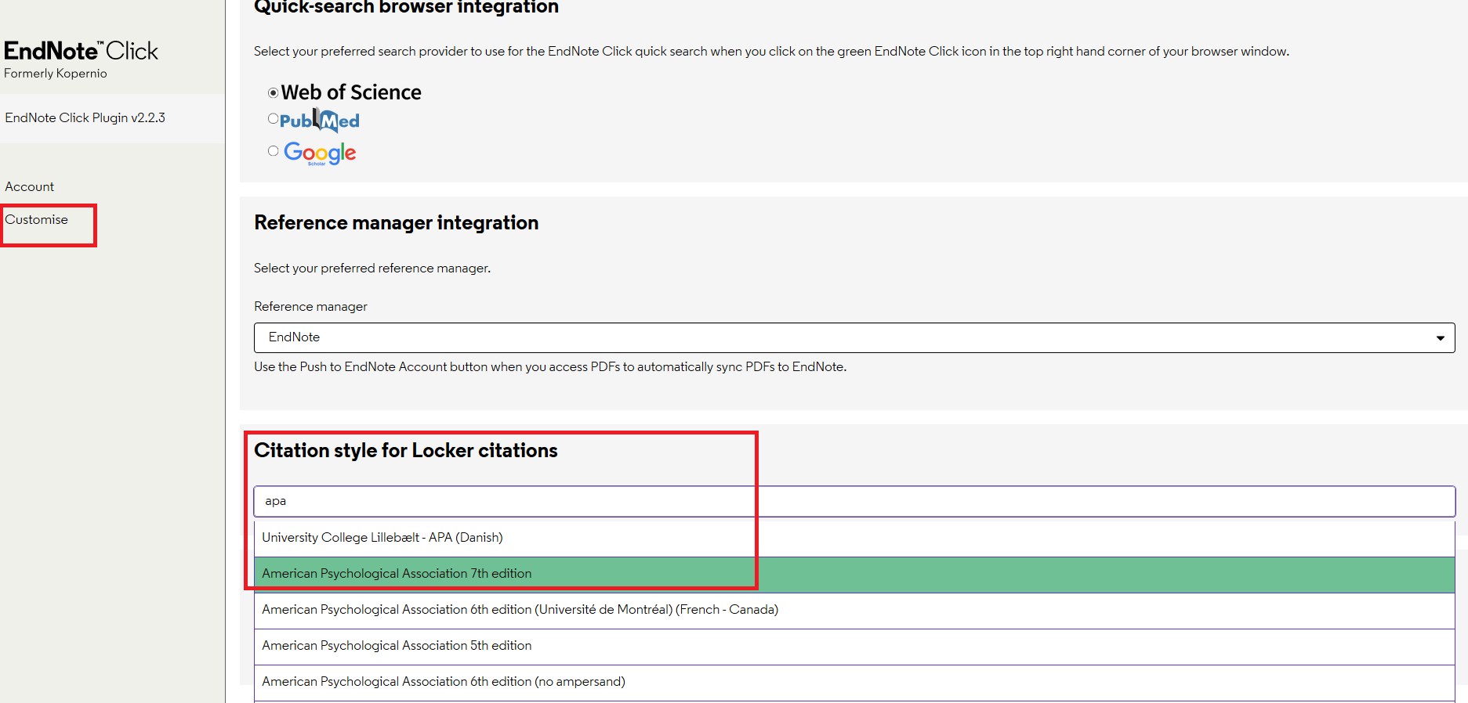Click the dropdown arrow for Reference manager
This screenshot has width=1468, height=703.
coord(1440,338)
